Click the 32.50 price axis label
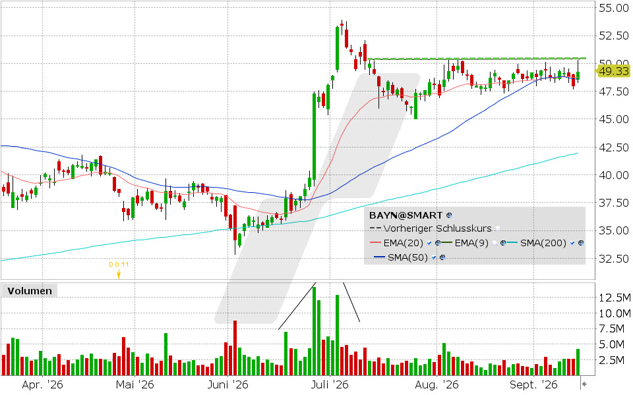 [614, 258]
